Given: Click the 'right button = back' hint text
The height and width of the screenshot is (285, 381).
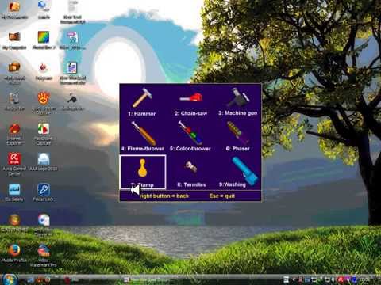Looking at the screenshot, I should [x=164, y=196].
